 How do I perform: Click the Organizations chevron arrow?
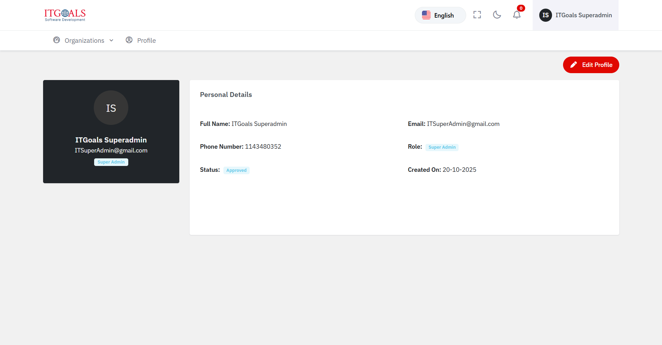(111, 40)
